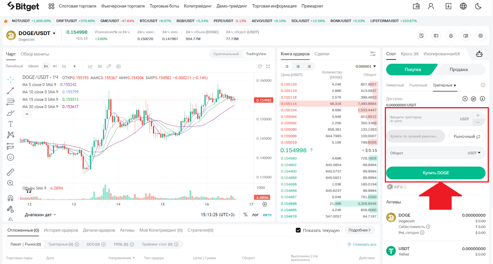This screenshot has width=493, height=264.
Task: Select the ruler measure tool
Action: coord(10,172)
